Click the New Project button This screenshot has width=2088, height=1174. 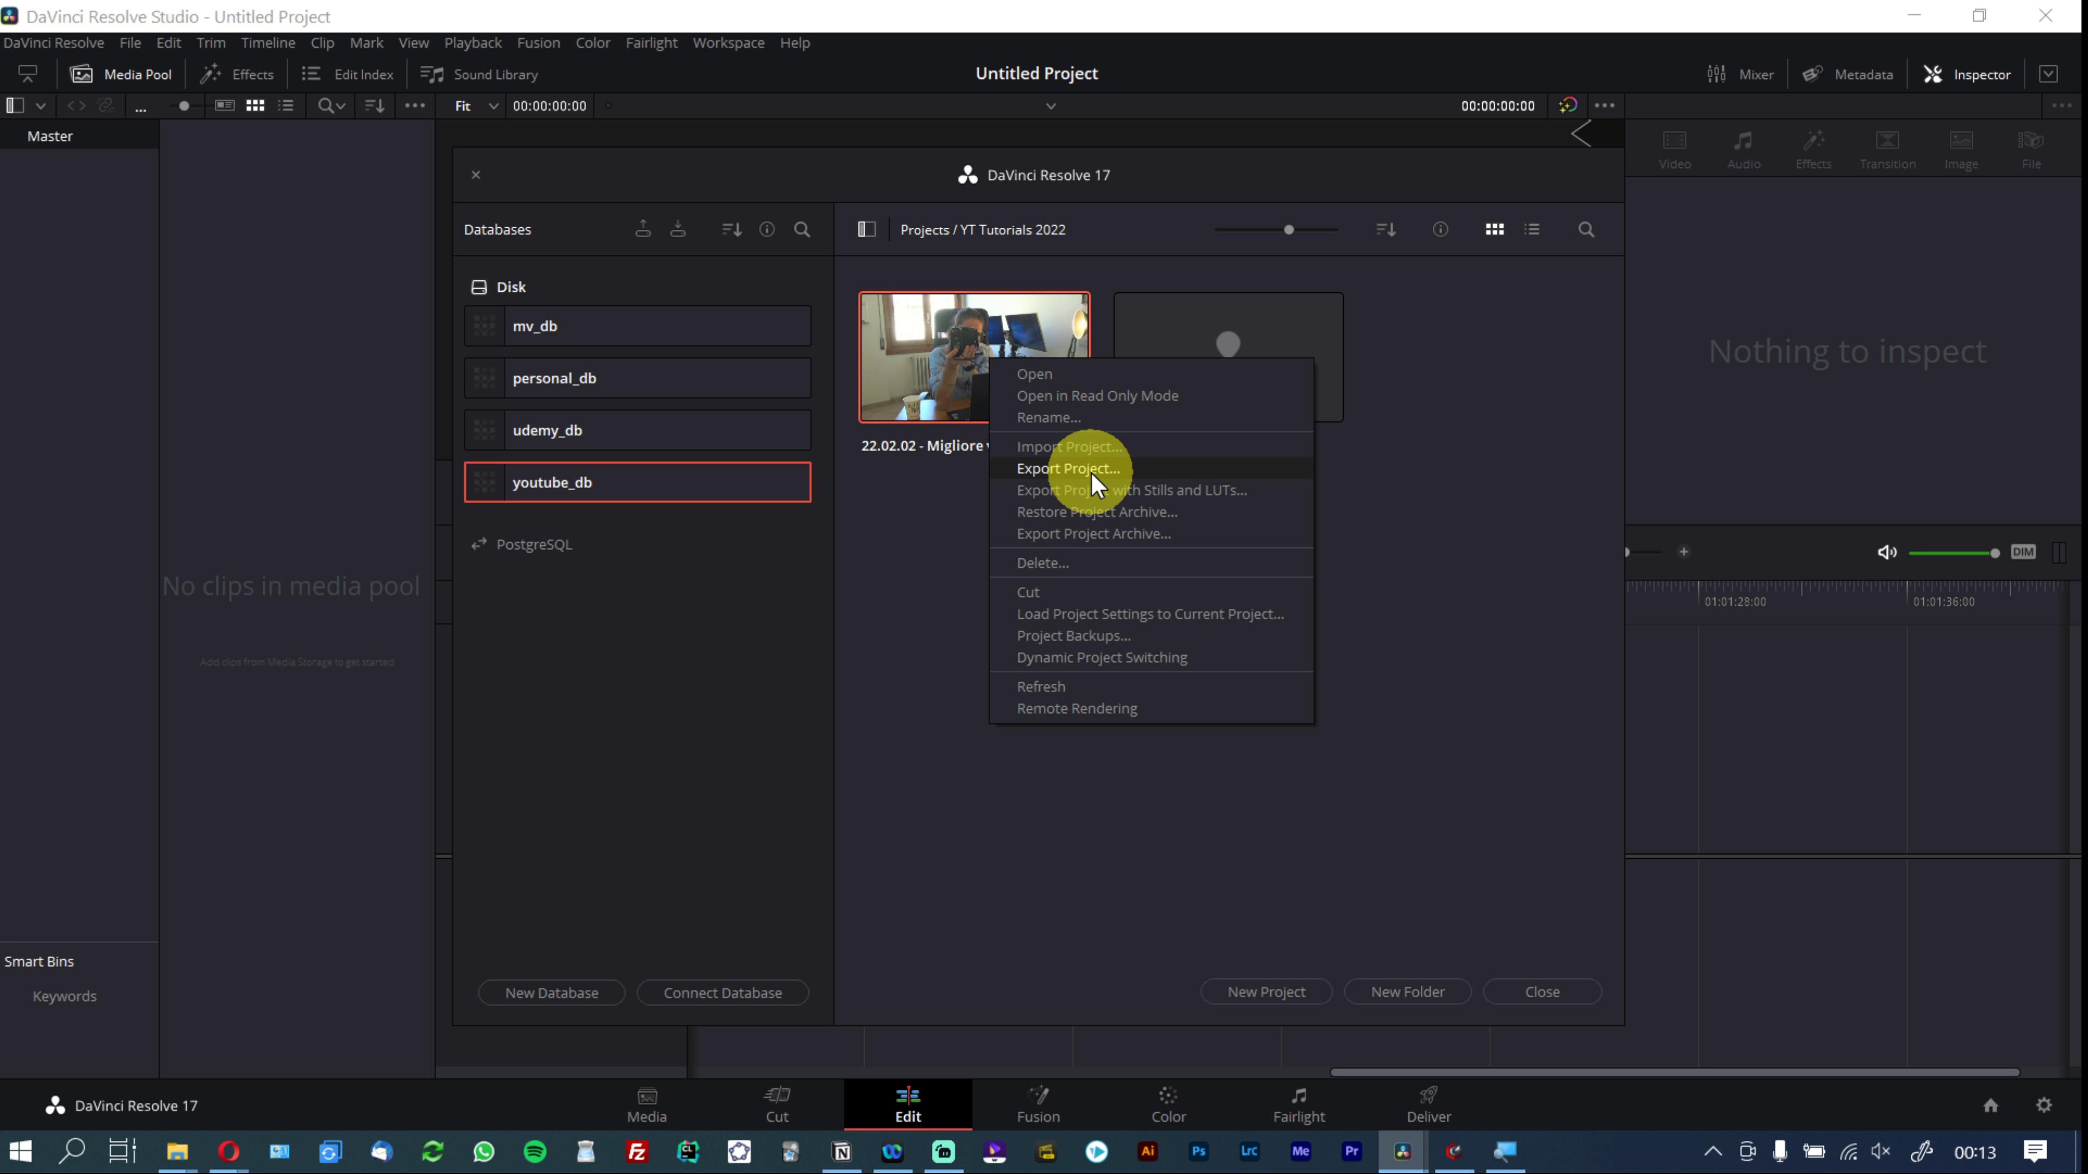1266,992
